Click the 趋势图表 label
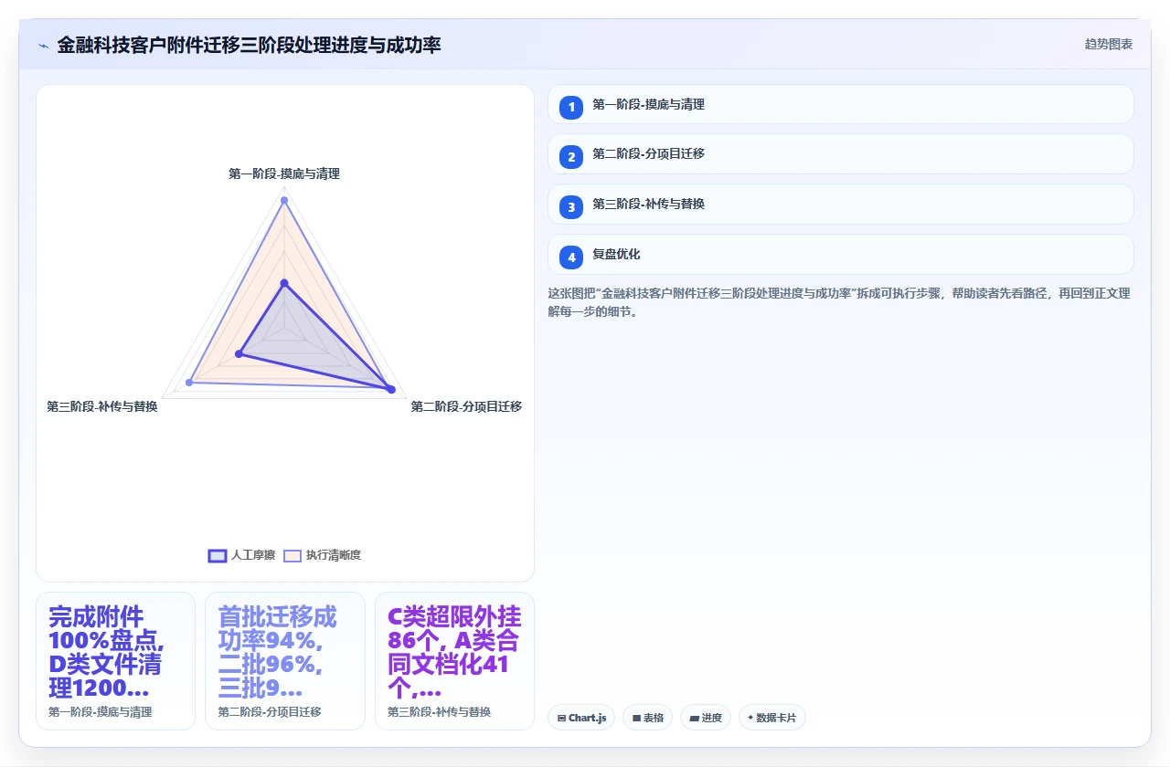1170x767 pixels. 1109,44
